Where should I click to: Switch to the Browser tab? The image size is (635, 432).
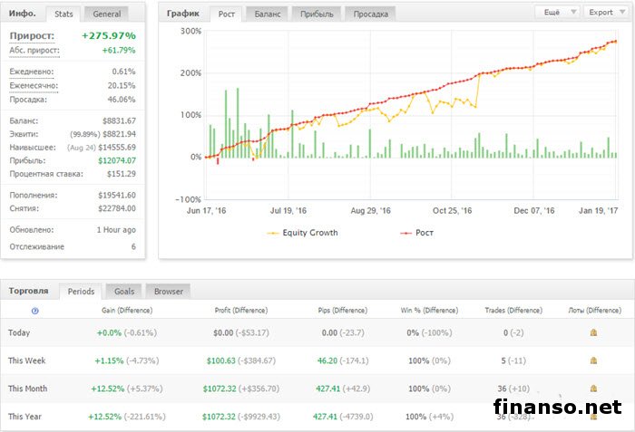tap(168, 291)
